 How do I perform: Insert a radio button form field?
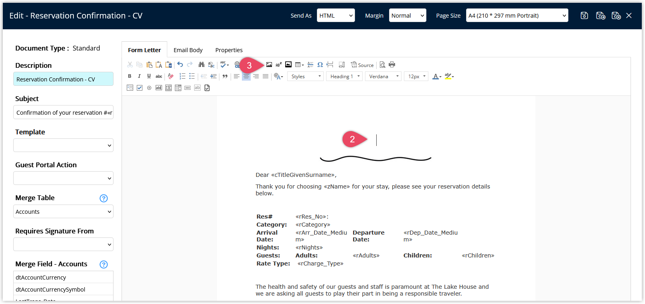tap(149, 88)
